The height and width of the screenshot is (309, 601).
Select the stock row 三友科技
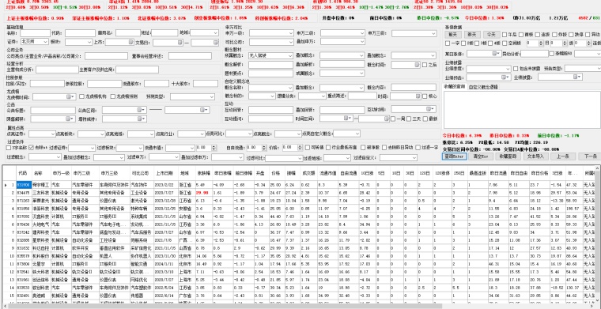[x=299, y=192]
